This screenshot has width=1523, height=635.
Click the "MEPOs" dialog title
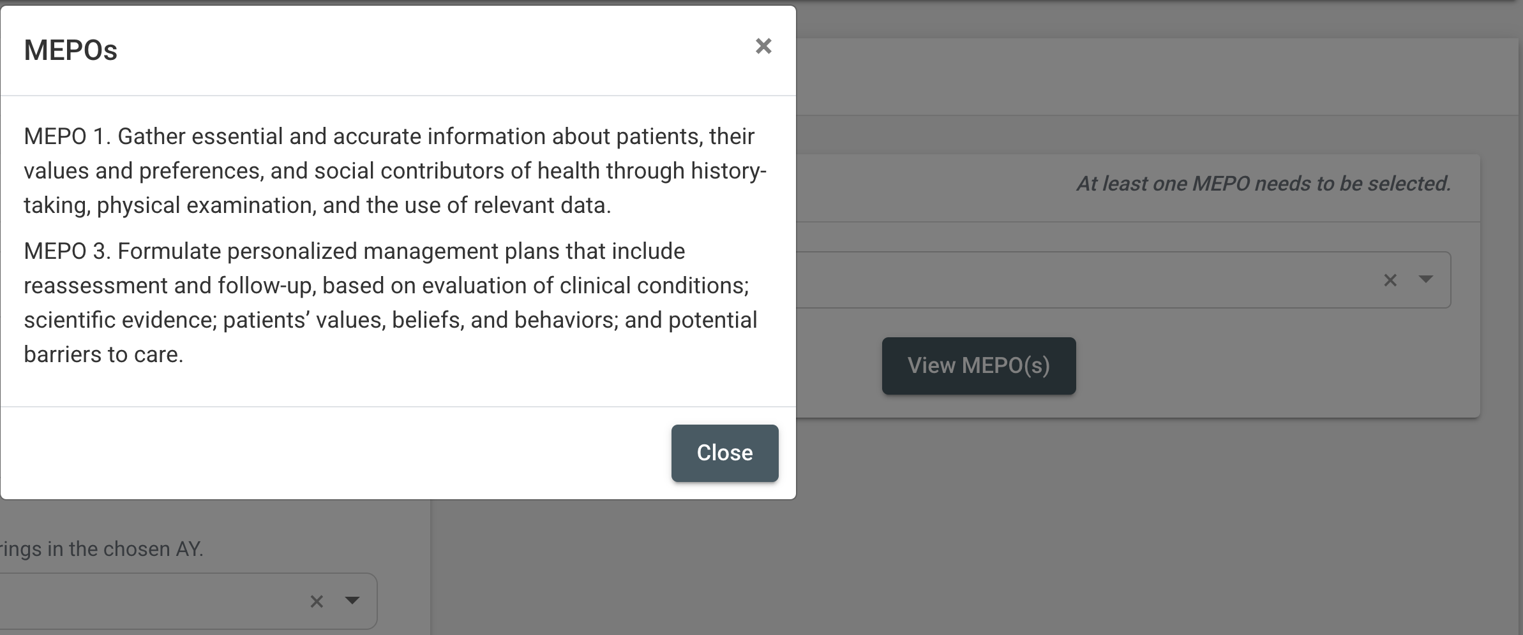pos(71,50)
